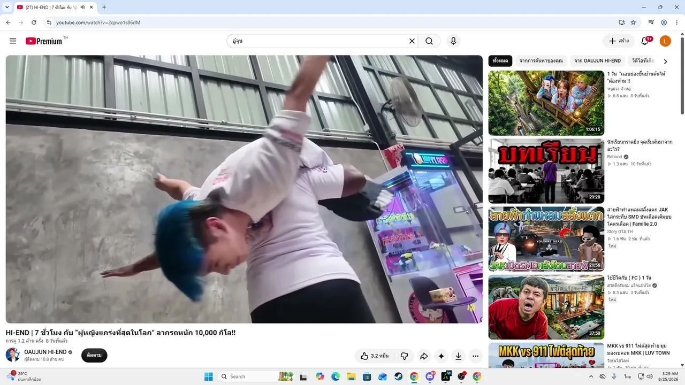Open the ใช้ชีวิตกับ ( FC ) 1 วัน title

coord(629,278)
